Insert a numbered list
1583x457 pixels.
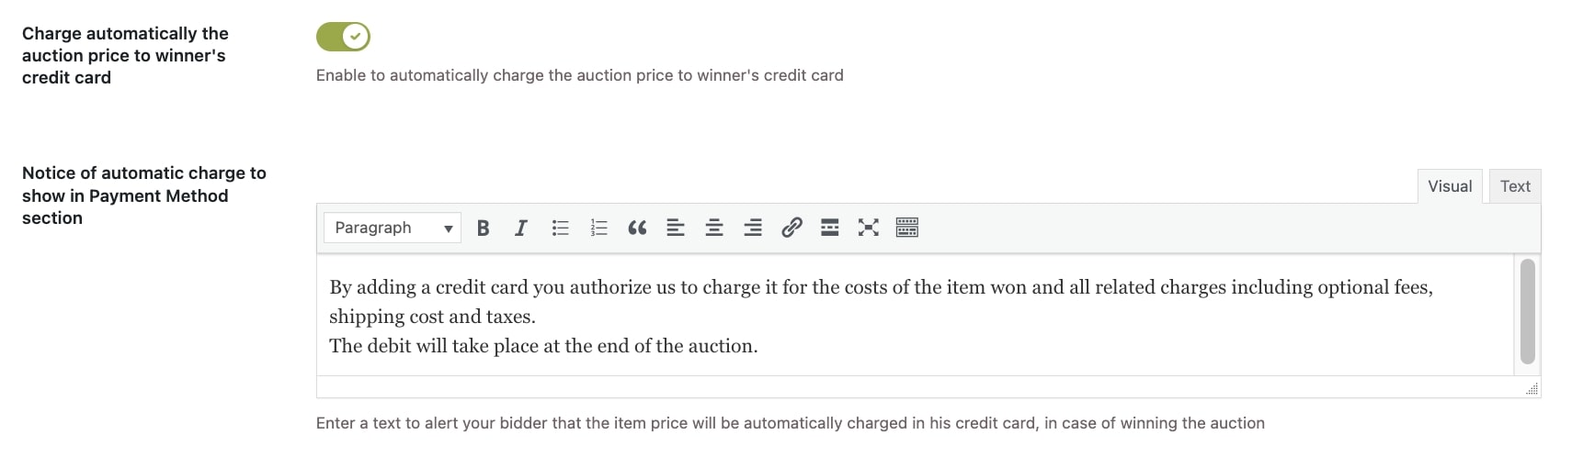[x=598, y=228]
